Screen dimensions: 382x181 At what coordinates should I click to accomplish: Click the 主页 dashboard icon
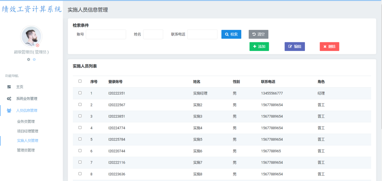pyautogui.click(x=9, y=87)
